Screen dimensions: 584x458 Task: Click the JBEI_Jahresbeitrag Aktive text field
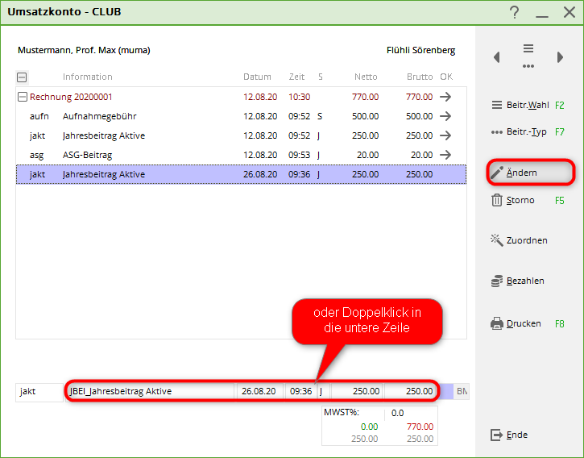149,391
